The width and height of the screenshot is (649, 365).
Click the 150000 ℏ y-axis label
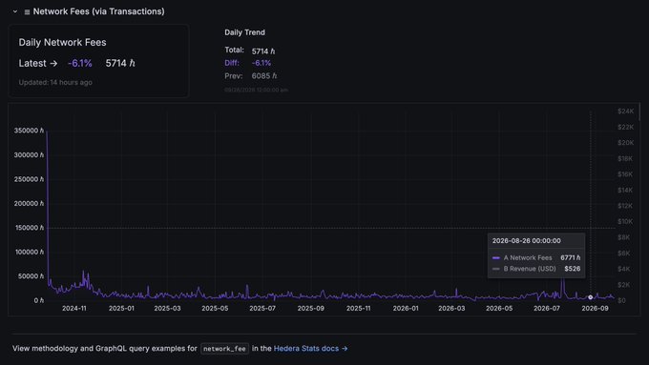(30, 228)
